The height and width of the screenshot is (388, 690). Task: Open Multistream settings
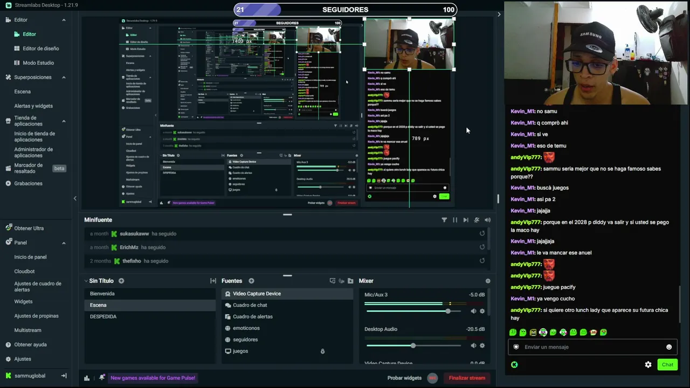[x=27, y=330]
